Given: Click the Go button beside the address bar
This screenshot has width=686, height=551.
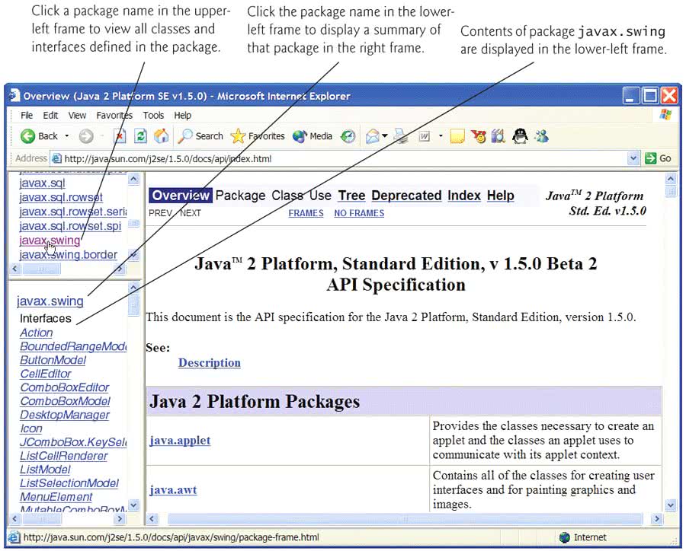Looking at the screenshot, I should tap(658, 158).
